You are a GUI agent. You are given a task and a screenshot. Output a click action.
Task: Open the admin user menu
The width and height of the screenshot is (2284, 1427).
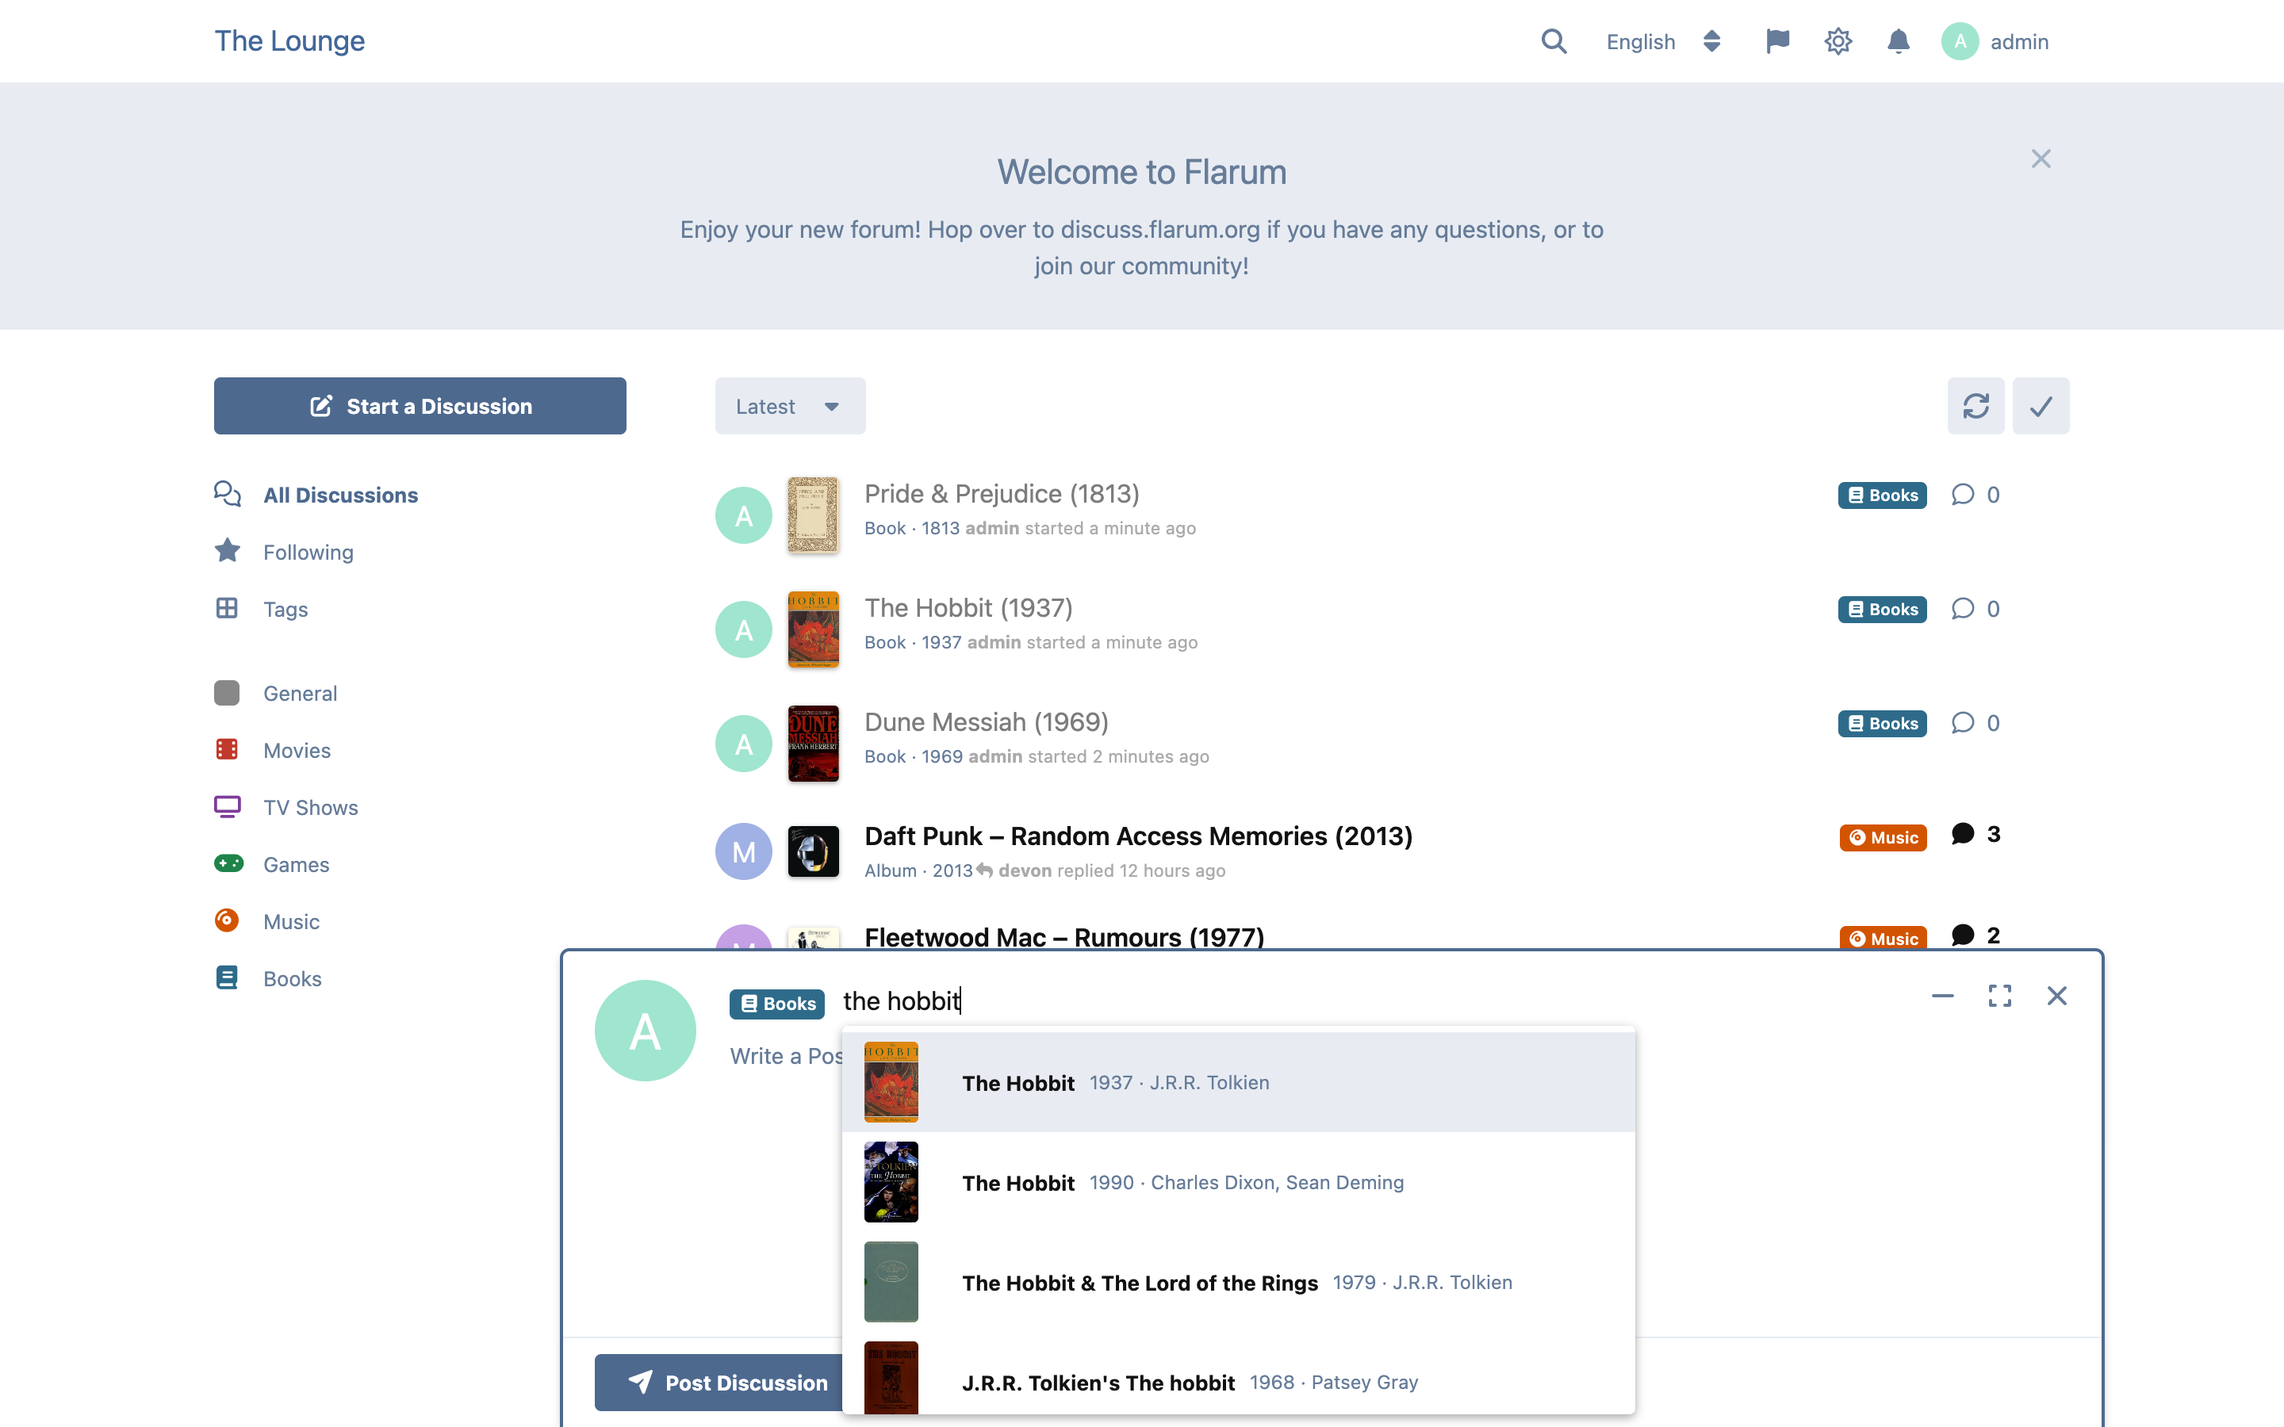pos(1995,41)
